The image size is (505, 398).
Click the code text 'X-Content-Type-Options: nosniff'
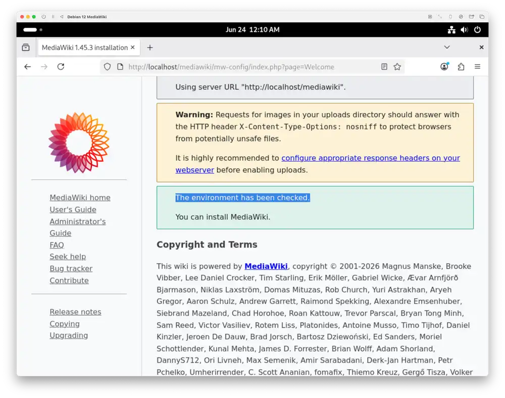tap(308, 127)
